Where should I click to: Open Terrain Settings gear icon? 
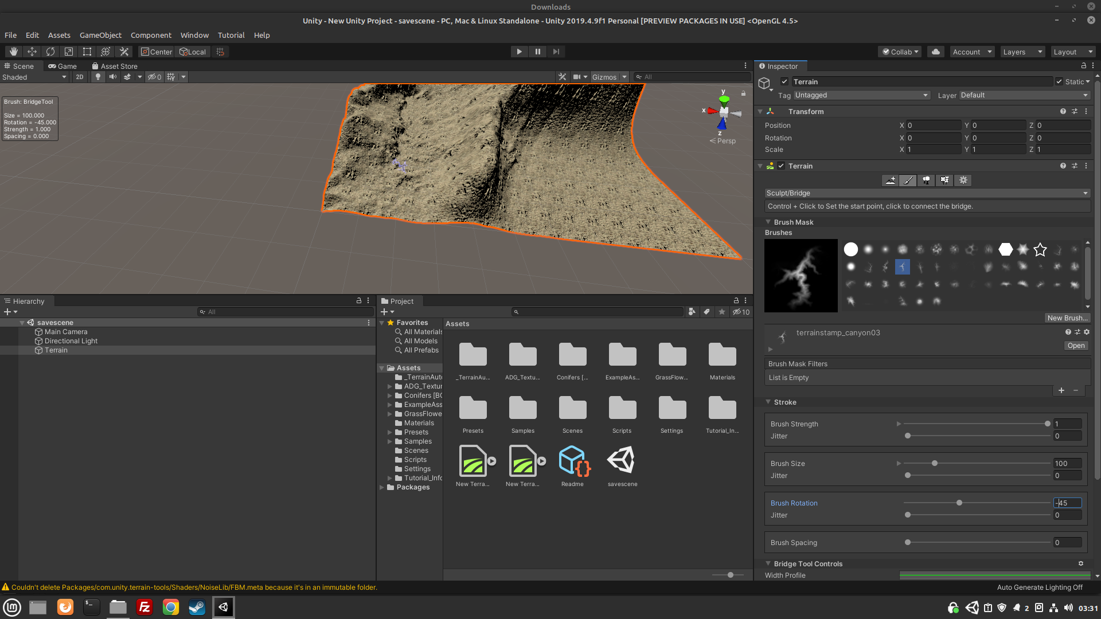(963, 181)
